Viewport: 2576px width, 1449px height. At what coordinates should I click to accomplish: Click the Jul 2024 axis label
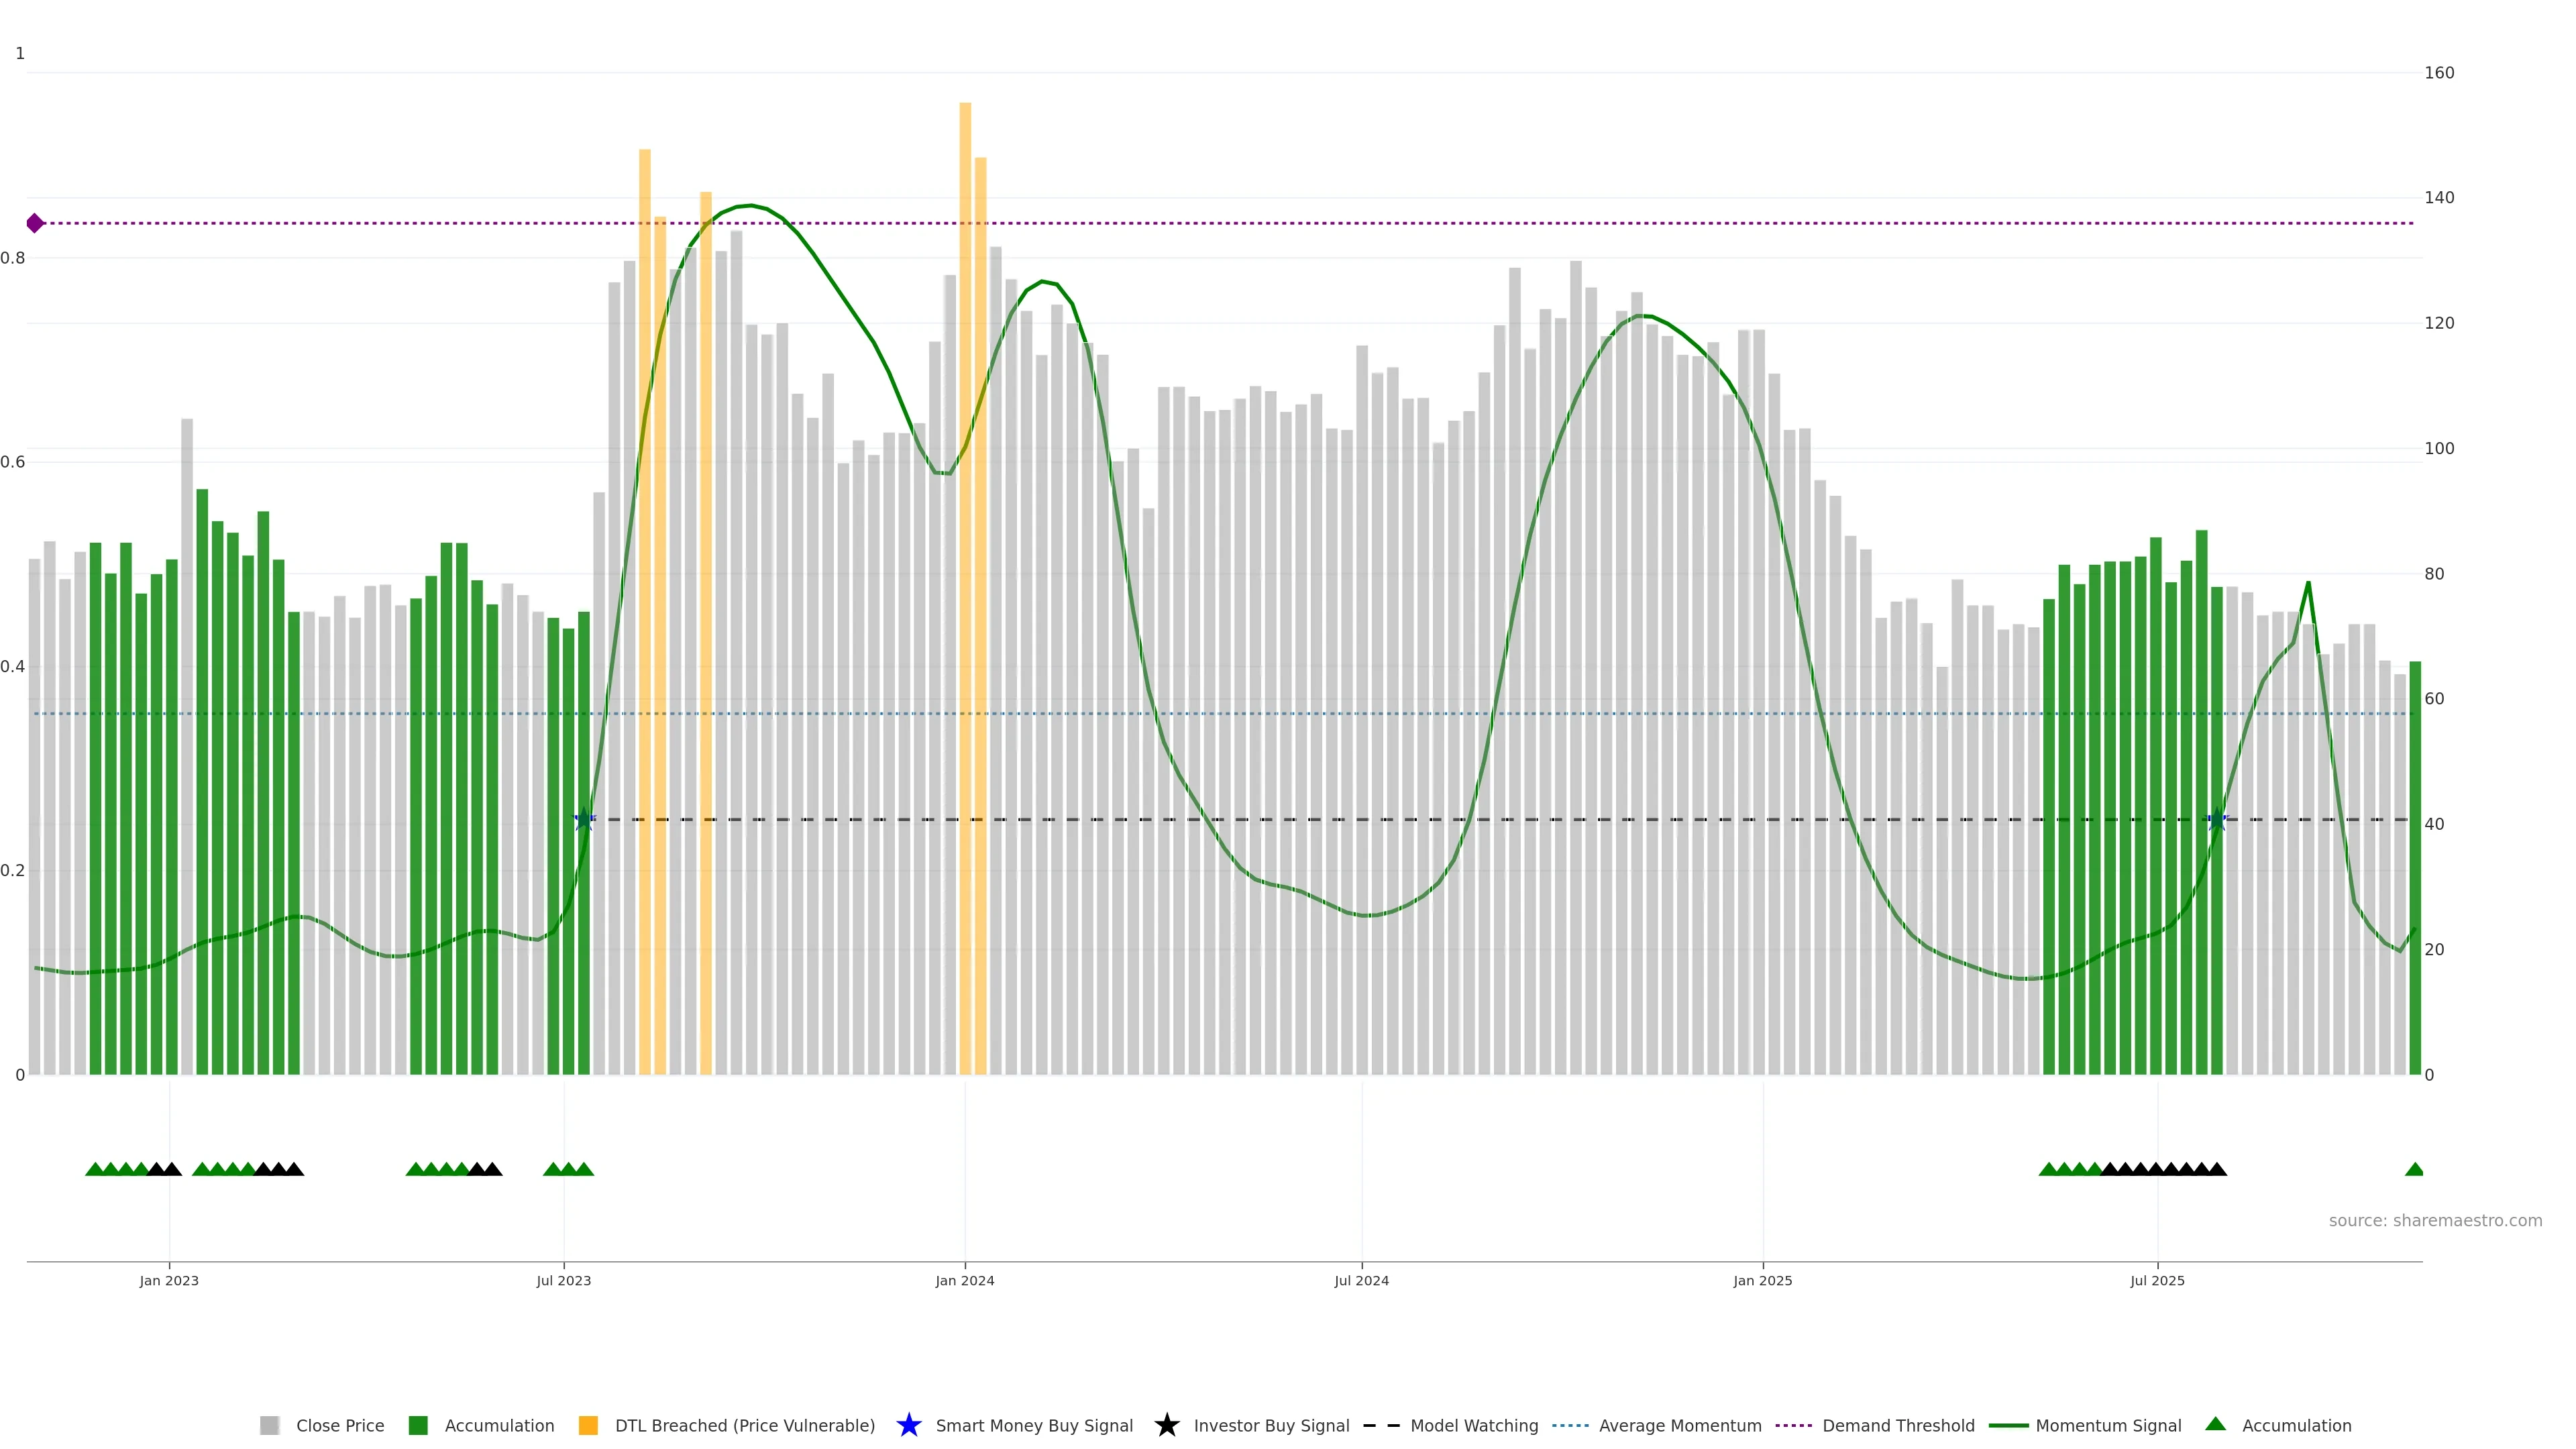tap(1361, 1280)
